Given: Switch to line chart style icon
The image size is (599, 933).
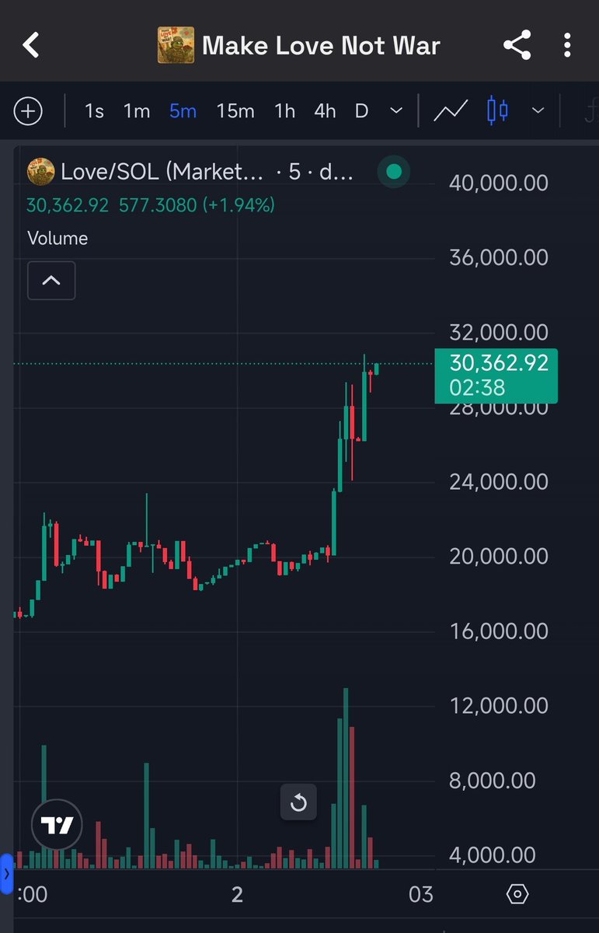Looking at the screenshot, I should click(450, 111).
